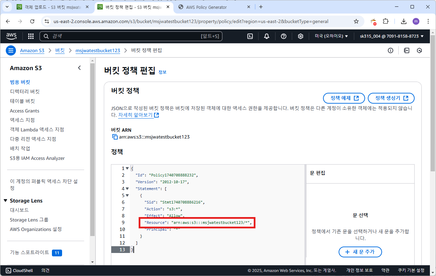
Task: Open Storage Lens 그룹
Action: [x=29, y=220]
